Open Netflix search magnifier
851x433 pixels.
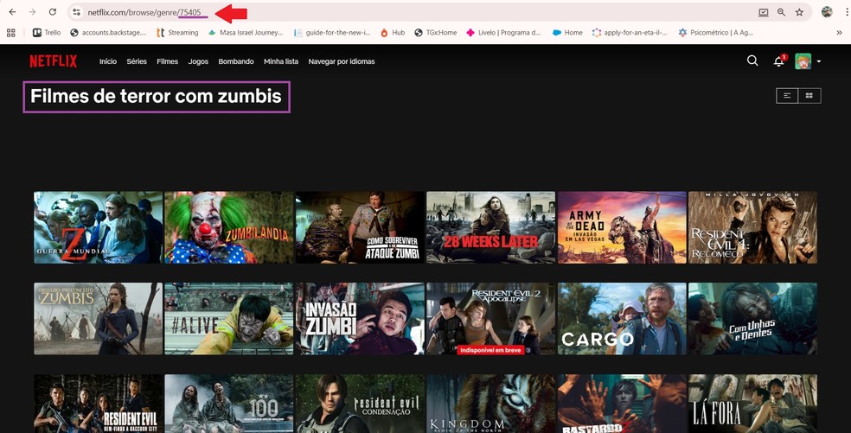(752, 60)
